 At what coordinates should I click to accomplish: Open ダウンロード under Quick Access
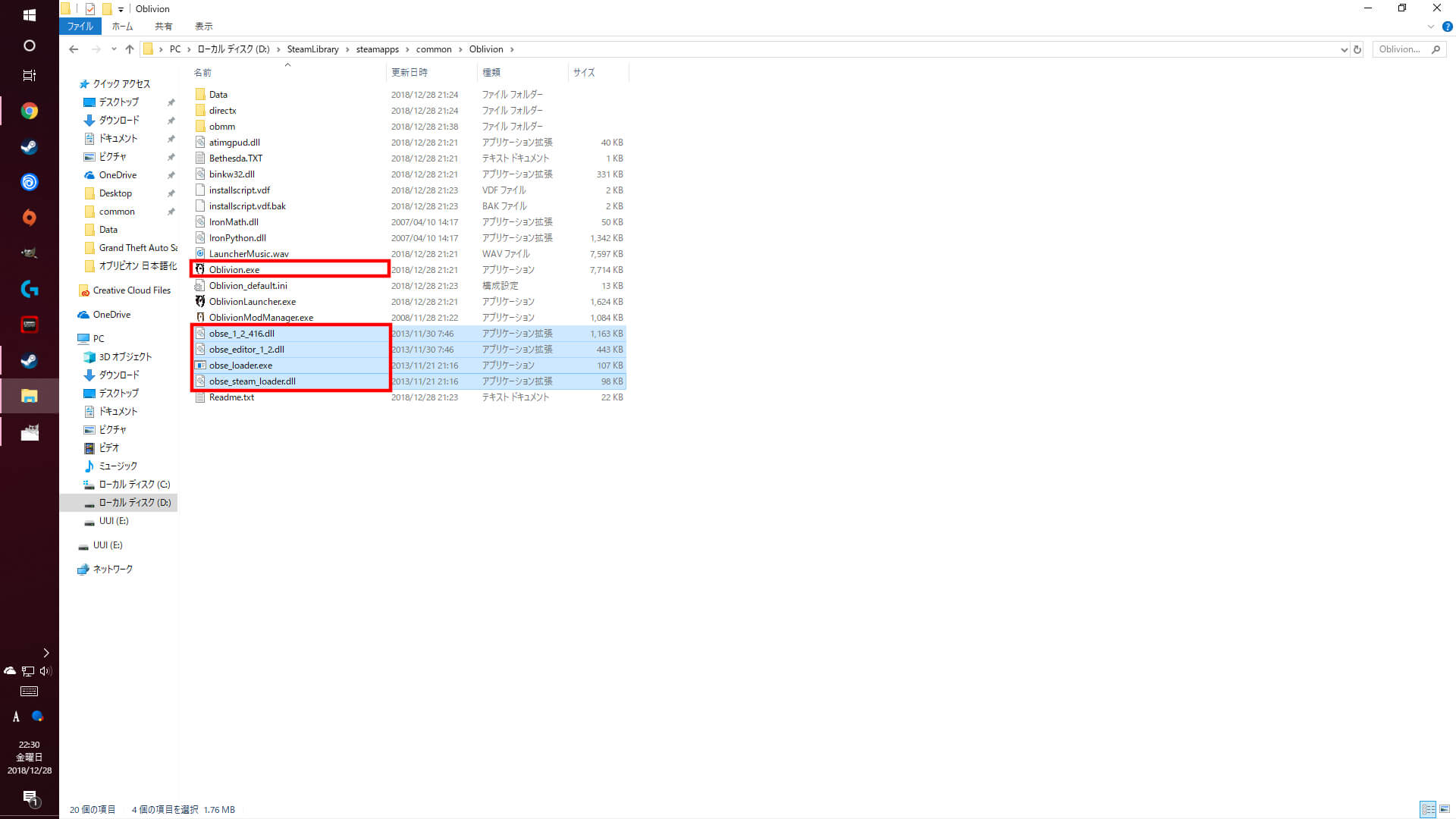pyautogui.click(x=119, y=121)
